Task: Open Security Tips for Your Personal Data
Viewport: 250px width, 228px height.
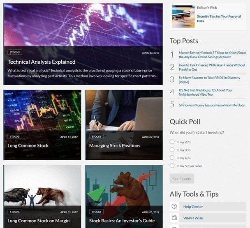Action: click(x=219, y=18)
